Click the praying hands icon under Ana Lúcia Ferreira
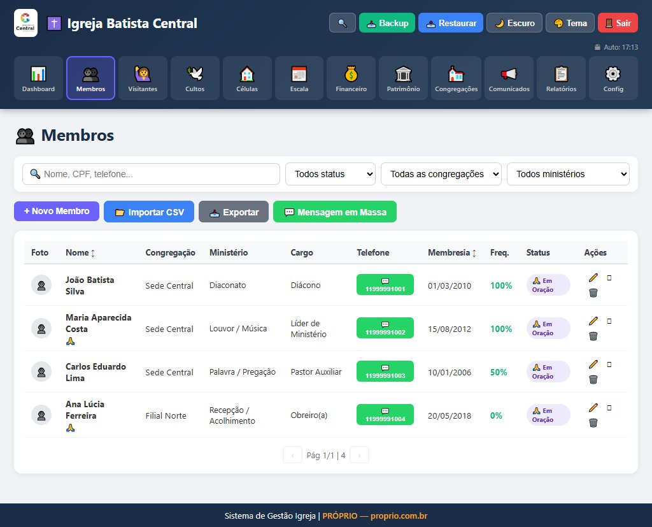This screenshot has height=527, width=652. click(x=70, y=428)
